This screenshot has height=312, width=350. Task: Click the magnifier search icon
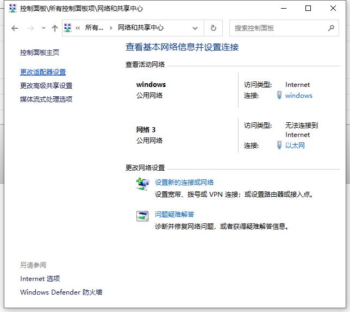tap(332, 28)
